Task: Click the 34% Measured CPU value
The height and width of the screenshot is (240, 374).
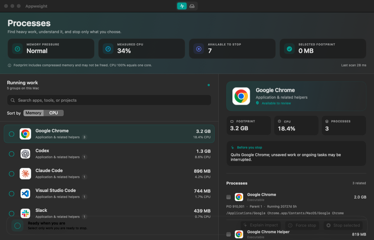Action: pos(124,51)
